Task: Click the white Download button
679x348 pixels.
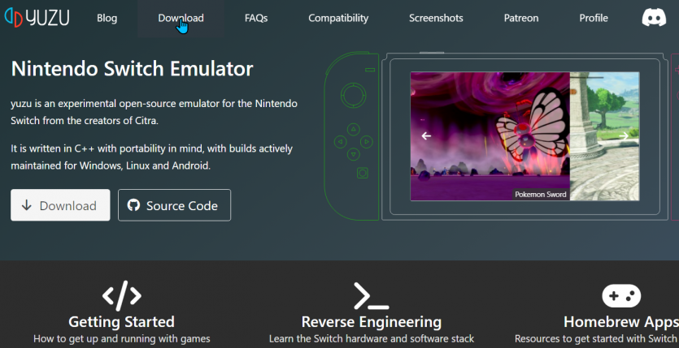Action: (60, 205)
